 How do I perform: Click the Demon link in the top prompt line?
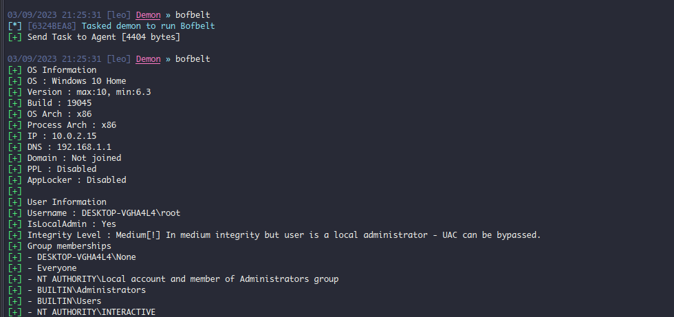[x=148, y=15]
